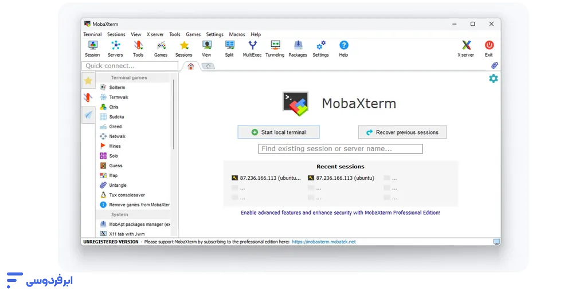
Task: Click the Professional Edition promotion link
Action: click(341, 213)
